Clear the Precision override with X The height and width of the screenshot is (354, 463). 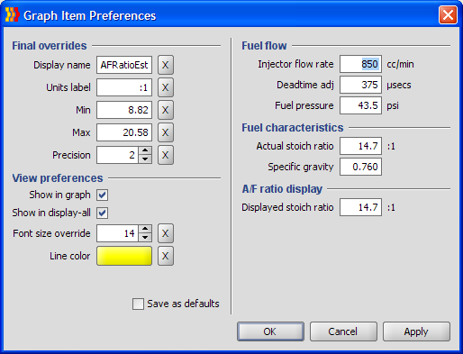(x=166, y=155)
